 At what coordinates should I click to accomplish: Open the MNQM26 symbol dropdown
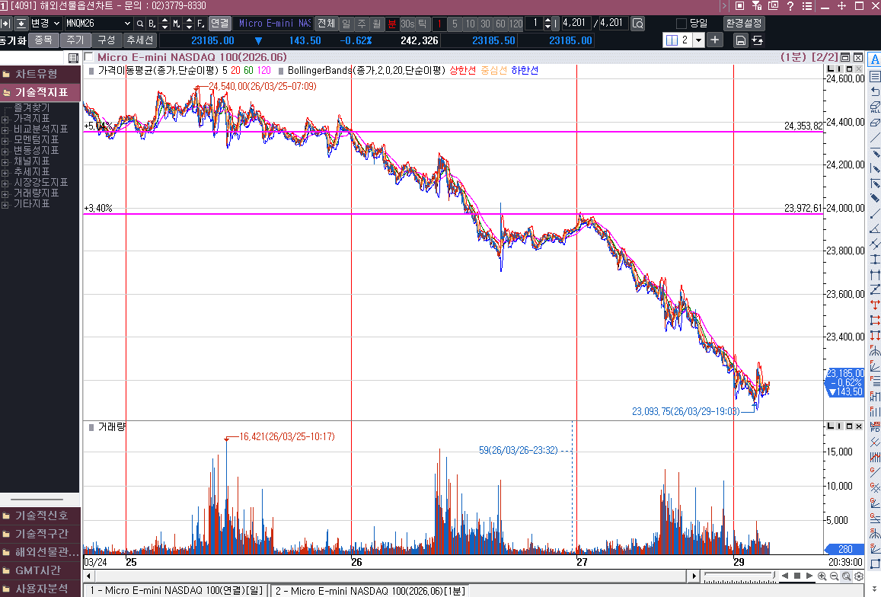point(127,24)
